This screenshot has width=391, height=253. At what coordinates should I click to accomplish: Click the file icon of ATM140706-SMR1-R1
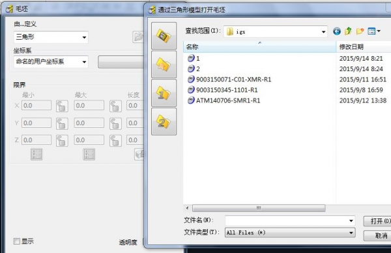pos(191,100)
